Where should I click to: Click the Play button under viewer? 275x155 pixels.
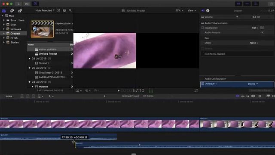click(119, 90)
